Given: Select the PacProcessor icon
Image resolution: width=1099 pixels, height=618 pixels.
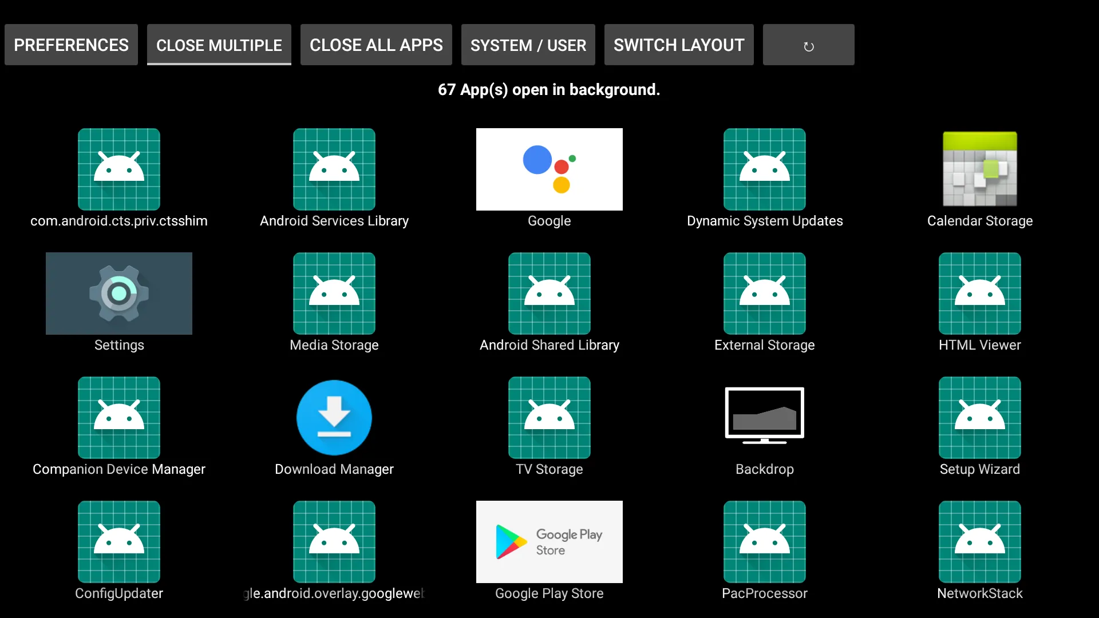Looking at the screenshot, I should coord(765,542).
